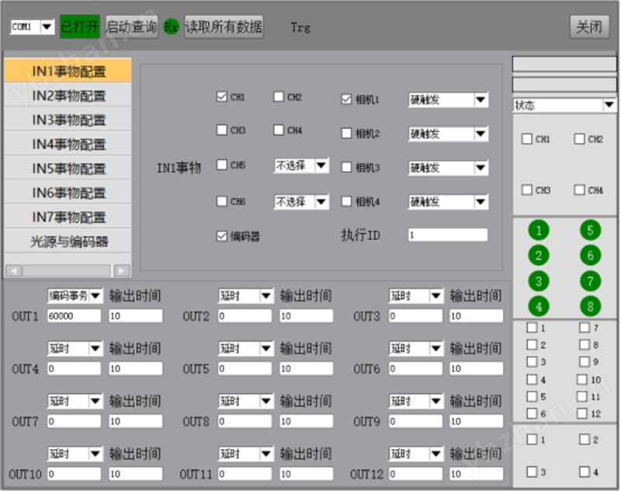Tick bottom group checkbox 4 in right panel
Screen dimensions: 621x491
(585, 472)
